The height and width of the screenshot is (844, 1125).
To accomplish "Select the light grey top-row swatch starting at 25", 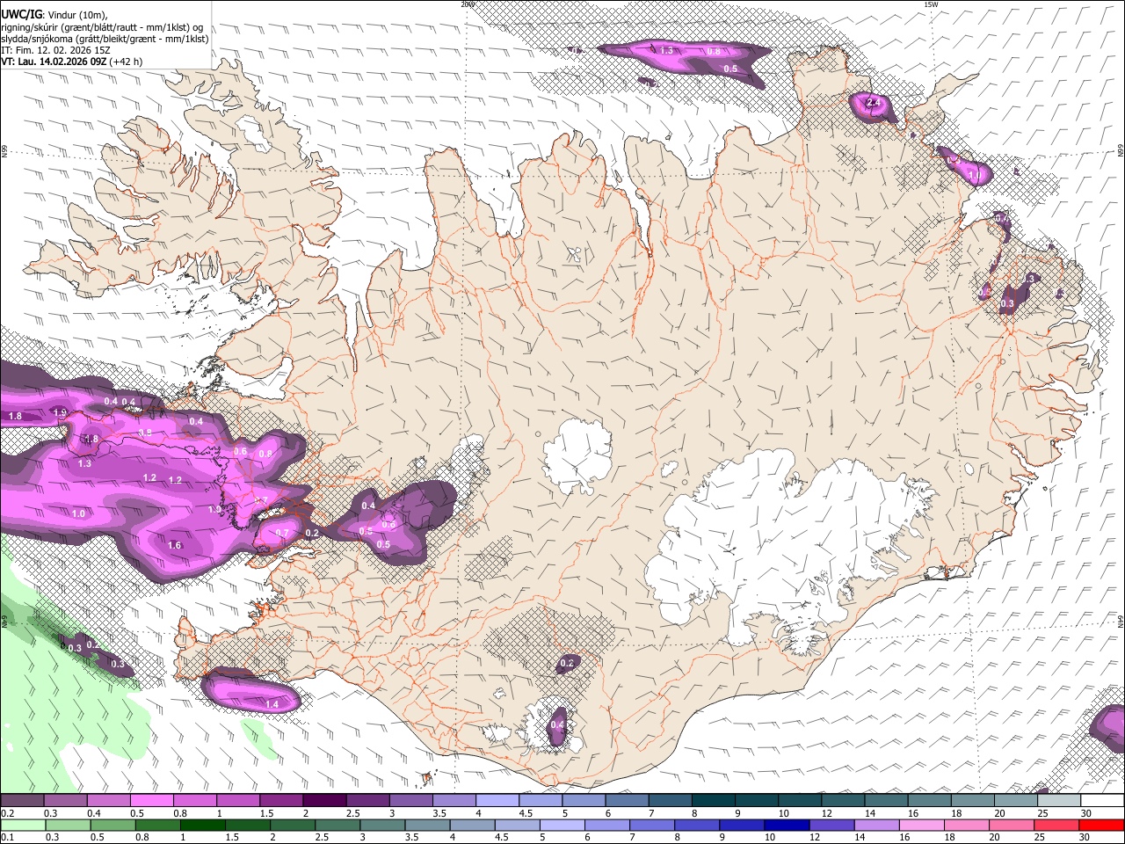I will click(x=1059, y=800).
